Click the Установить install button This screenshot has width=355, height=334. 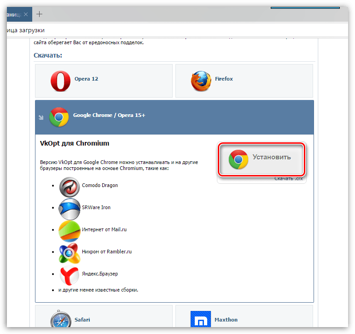click(x=262, y=159)
